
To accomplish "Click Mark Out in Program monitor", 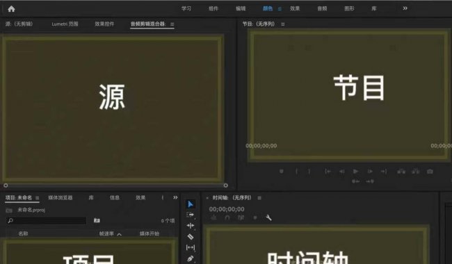I will [x=309, y=172].
